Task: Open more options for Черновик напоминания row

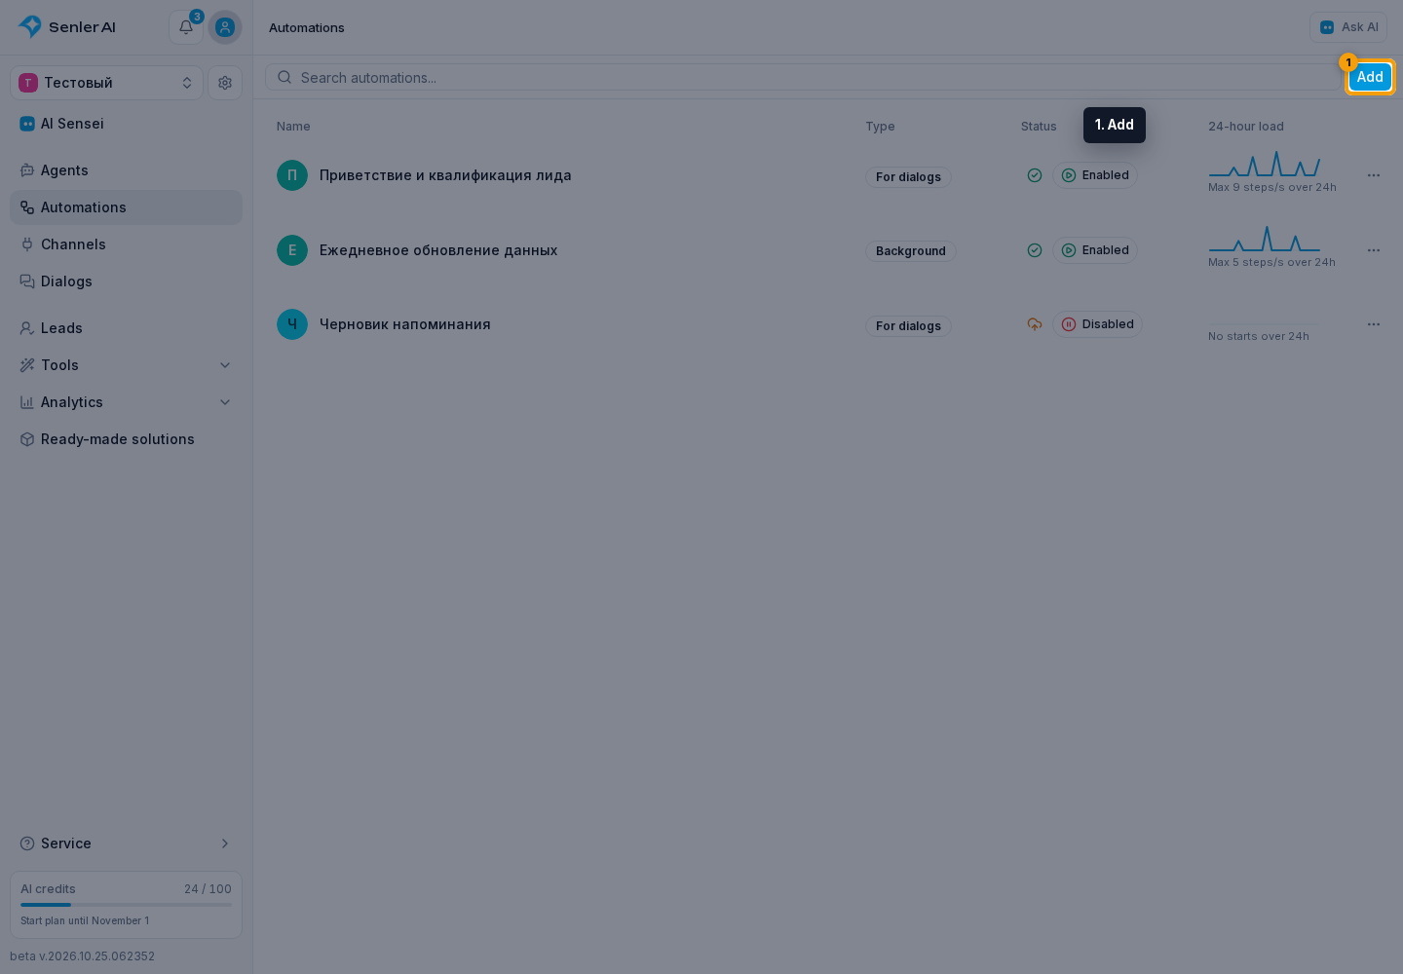Action: click(x=1374, y=324)
